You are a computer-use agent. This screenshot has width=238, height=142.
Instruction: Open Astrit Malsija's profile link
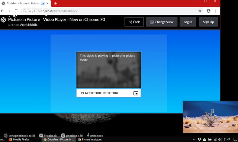(29, 25)
